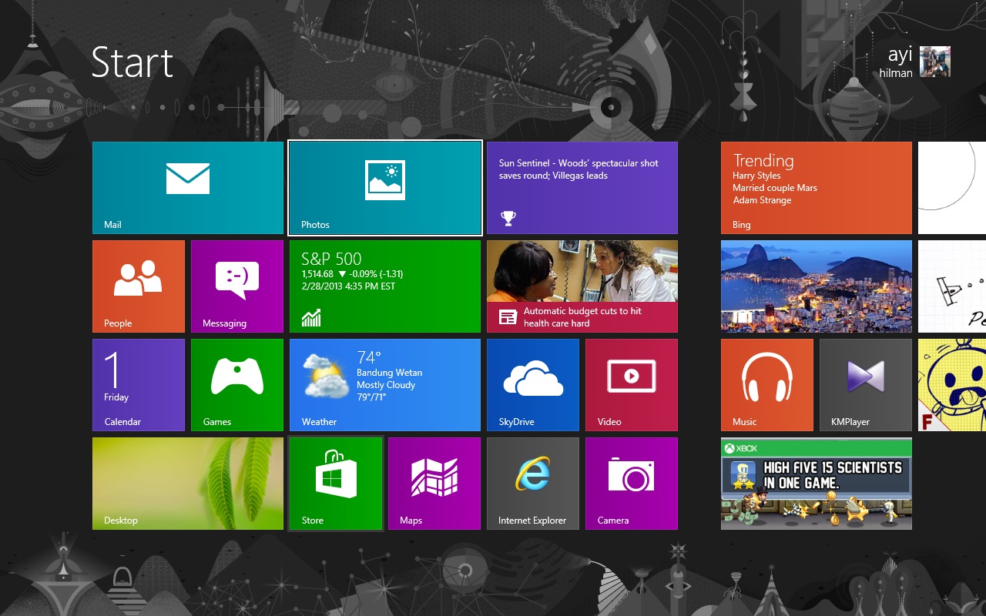This screenshot has width=986, height=616.
Task: Open the budget cuts news tile
Action: point(582,286)
